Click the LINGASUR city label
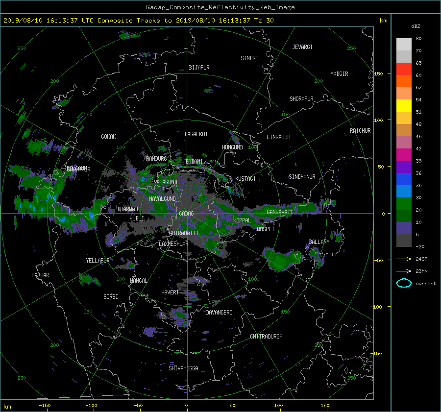 pos(278,137)
